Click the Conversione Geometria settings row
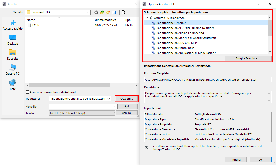276x165 pixels. (x=208, y=129)
